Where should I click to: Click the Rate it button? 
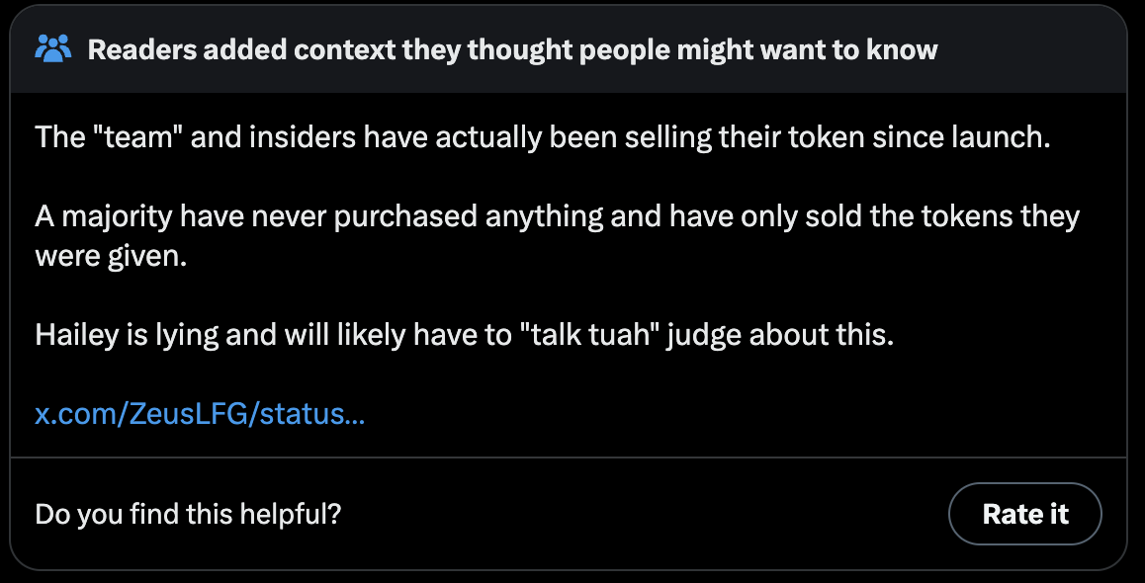1024,514
